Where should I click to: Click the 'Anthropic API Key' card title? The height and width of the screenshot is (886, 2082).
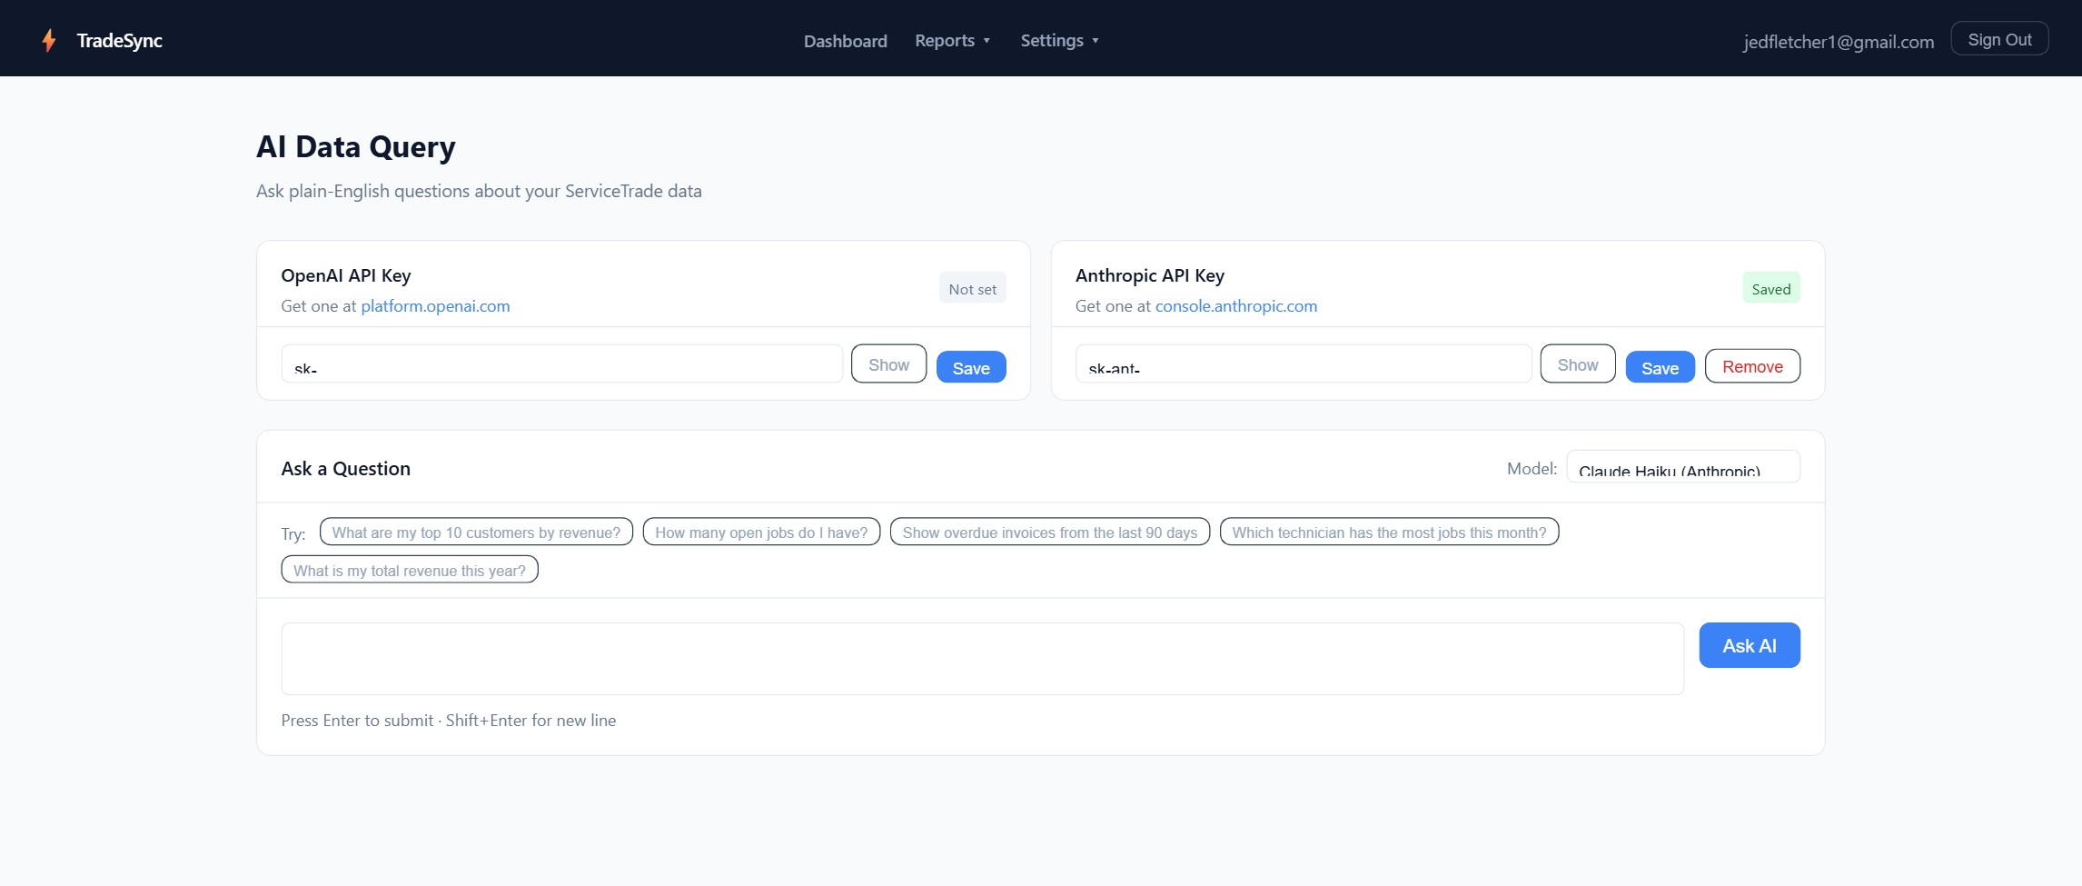tap(1150, 275)
